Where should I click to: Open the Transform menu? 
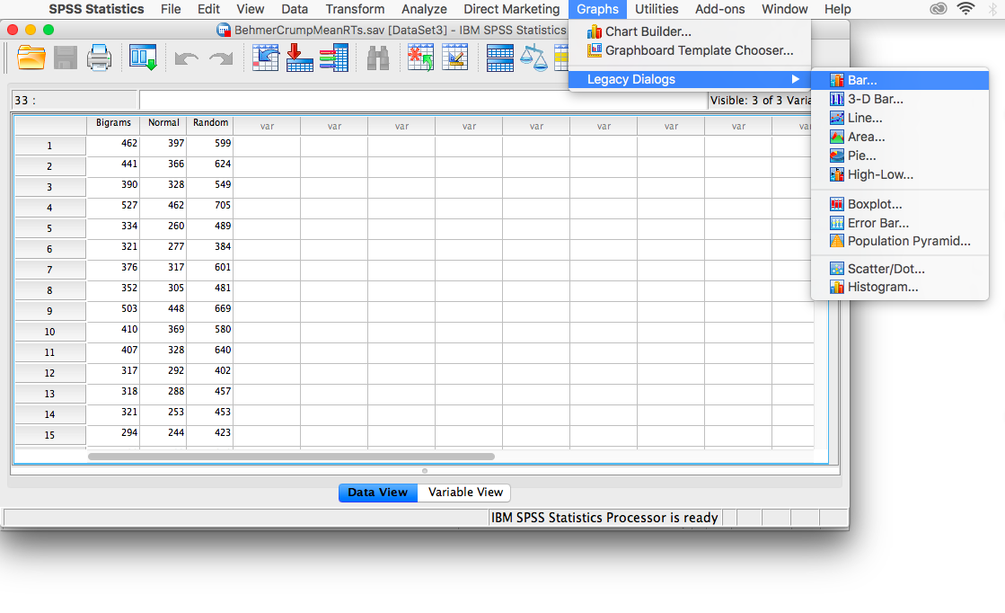(355, 9)
